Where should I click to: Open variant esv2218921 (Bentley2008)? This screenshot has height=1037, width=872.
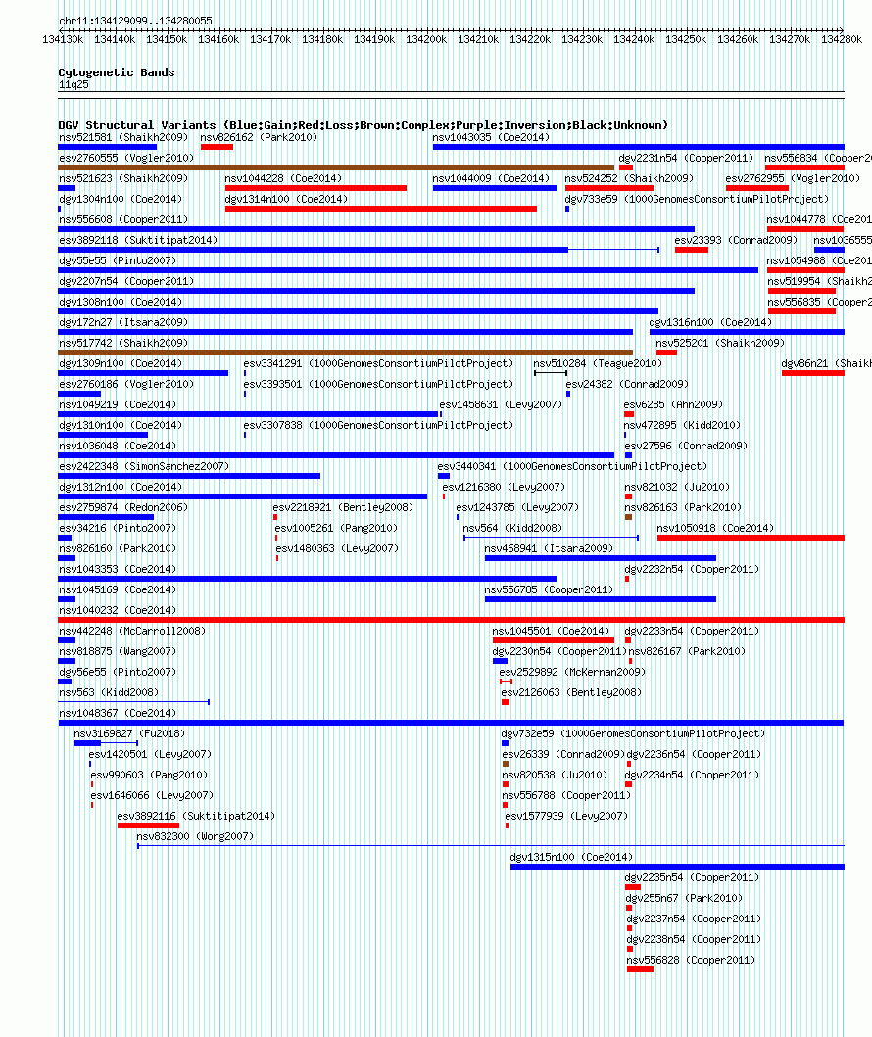click(343, 507)
